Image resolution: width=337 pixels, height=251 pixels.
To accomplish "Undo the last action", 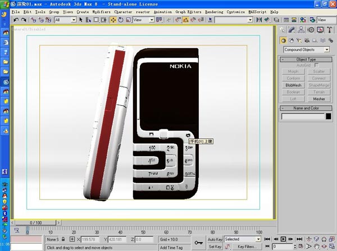I will [16, 20].
